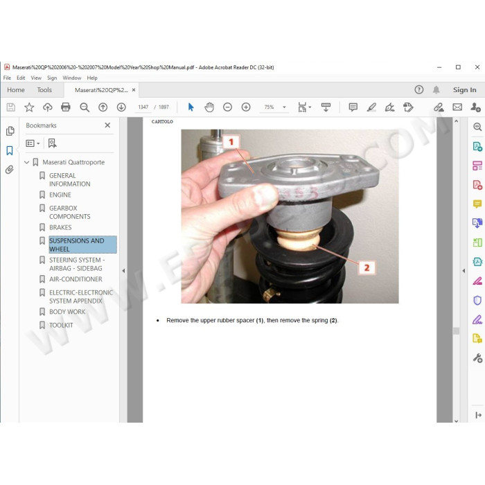Open notifications bell
This screenshot has height=485, width=485.
tap(436, 89)
